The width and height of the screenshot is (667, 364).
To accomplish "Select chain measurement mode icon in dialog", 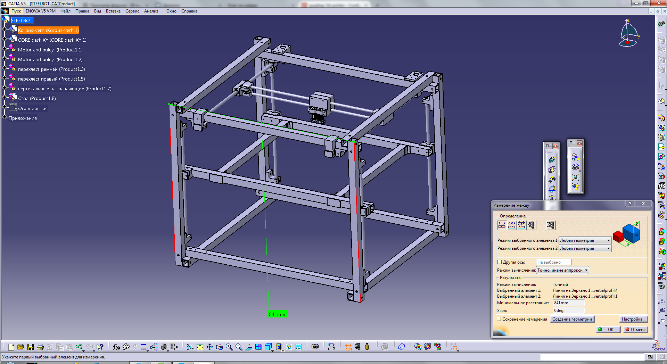I will tap(511, 225).
